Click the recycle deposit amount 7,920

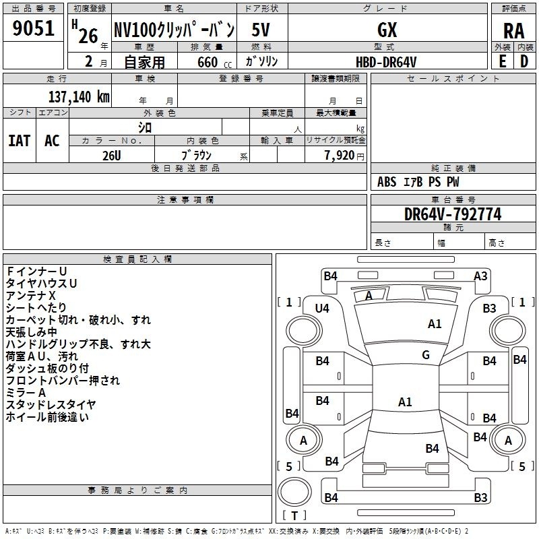[343, 155]
